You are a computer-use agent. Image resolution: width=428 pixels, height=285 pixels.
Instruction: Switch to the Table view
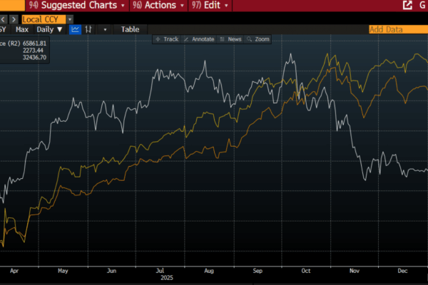pyautogui.click(x=130, y=29)
